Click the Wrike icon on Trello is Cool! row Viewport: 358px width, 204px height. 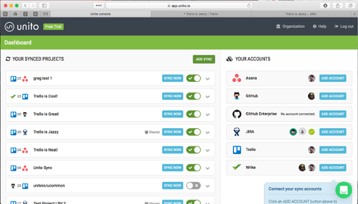point(13,96)
